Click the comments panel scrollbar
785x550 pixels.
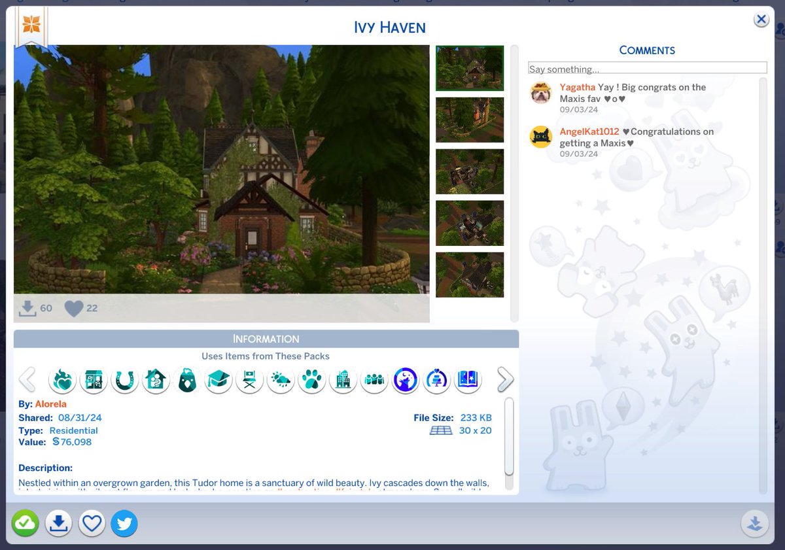tap(762, 285)
